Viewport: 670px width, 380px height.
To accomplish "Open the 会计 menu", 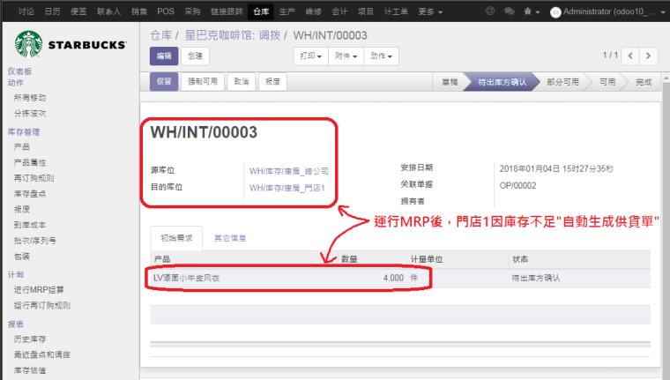I will [x=339, y=11].
